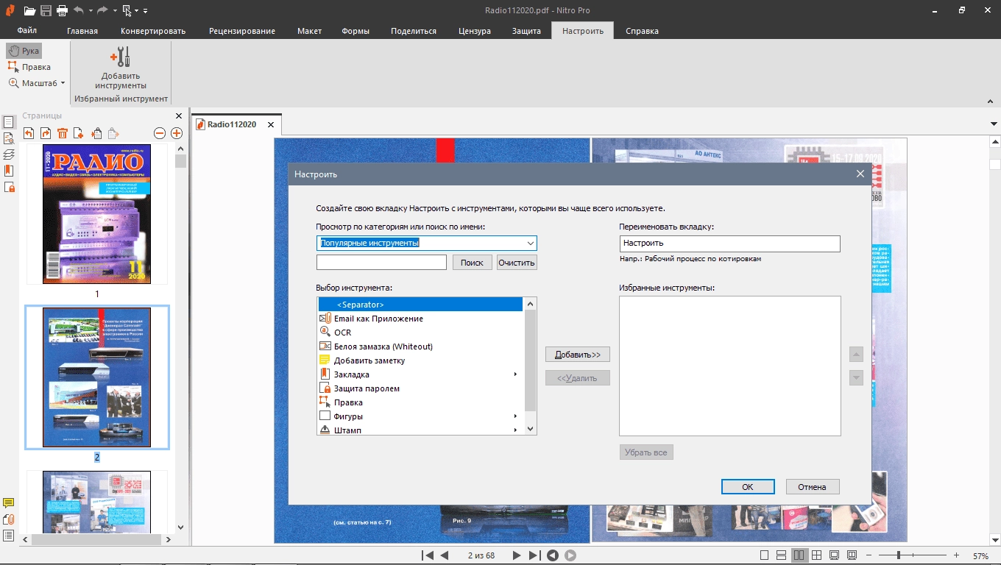
Task: Switch to single page view
Action: 764,555
